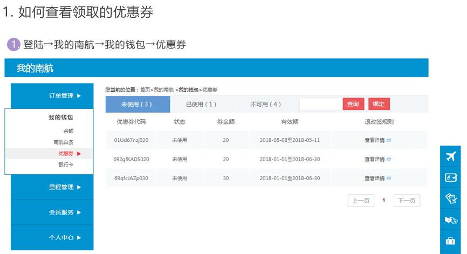The image size is (467, 254).
Task: Expand the 个人中心 menu section
Action: 64,237
